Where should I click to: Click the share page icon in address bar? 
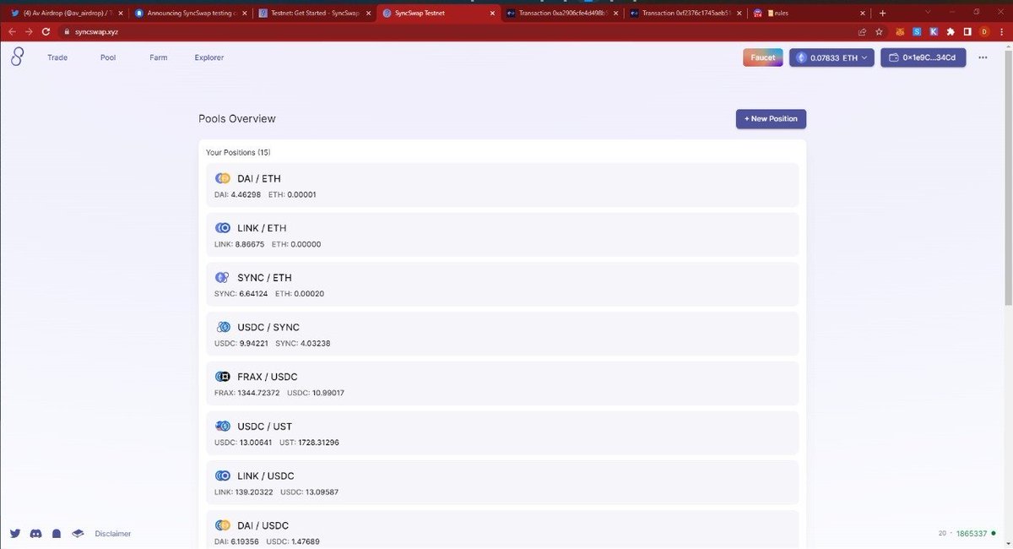click(862, 31)
